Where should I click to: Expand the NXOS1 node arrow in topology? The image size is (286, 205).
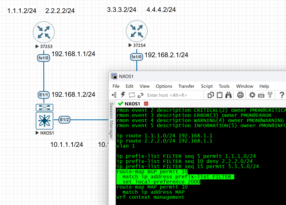tap(37, 133)
